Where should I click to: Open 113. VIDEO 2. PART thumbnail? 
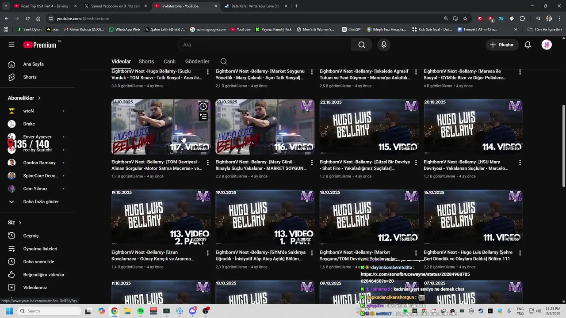click(161, 217)
